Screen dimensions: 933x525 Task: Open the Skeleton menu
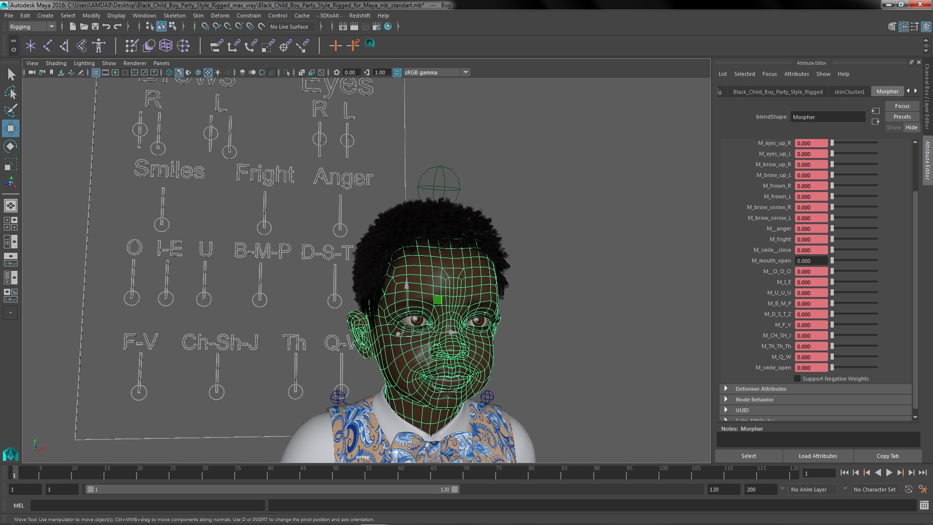coord(174,16)
